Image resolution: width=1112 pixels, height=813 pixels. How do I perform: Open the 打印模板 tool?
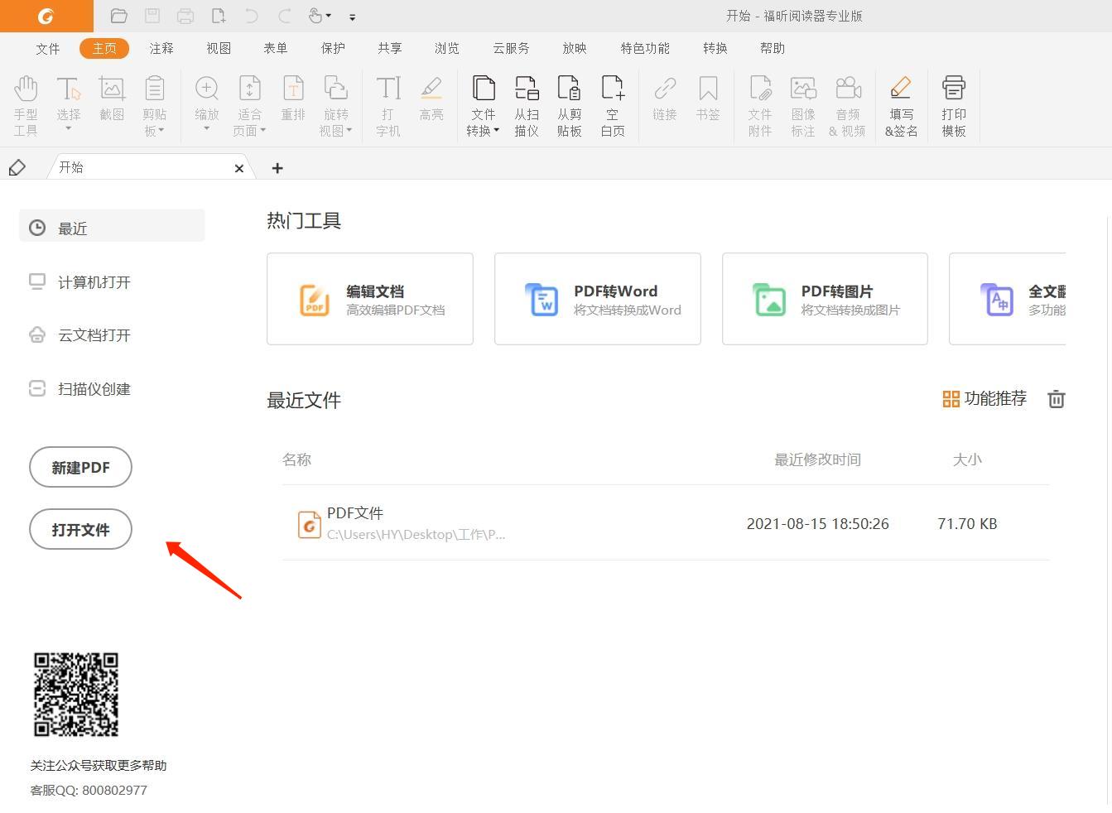click(x=953, y=106)
